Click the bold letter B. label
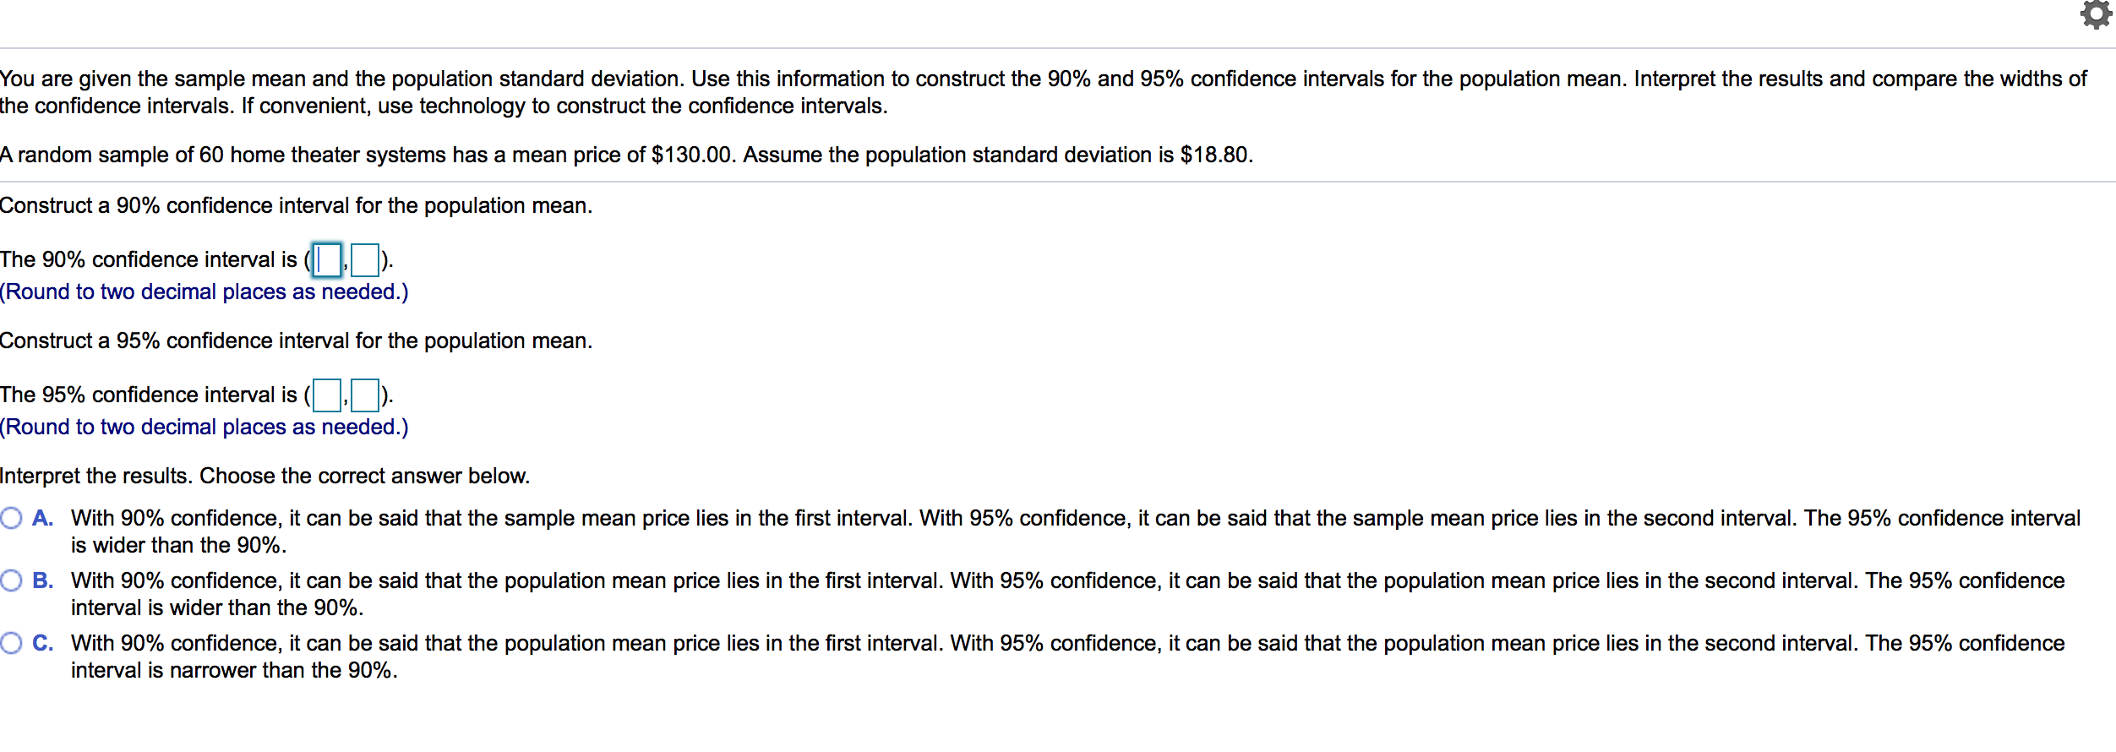Viewport: 2116px width, 752px height. pyautogui.click(x=43, y=580)
